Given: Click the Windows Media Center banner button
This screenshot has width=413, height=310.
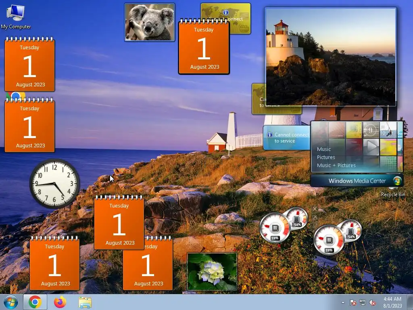Looking at the screenshot, I should point(357,181).
